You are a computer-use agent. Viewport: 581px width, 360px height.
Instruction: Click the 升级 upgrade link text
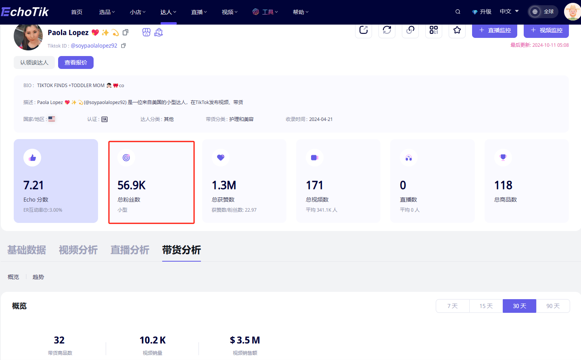tap(486, 12)
